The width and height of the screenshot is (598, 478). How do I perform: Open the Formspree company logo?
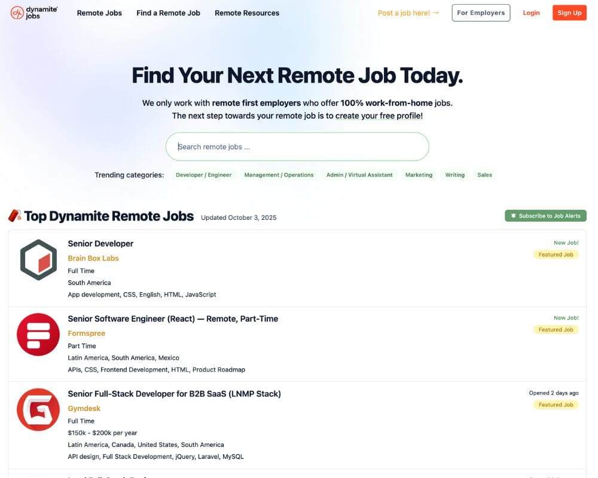pyautogui.click(x=38, y=335)
